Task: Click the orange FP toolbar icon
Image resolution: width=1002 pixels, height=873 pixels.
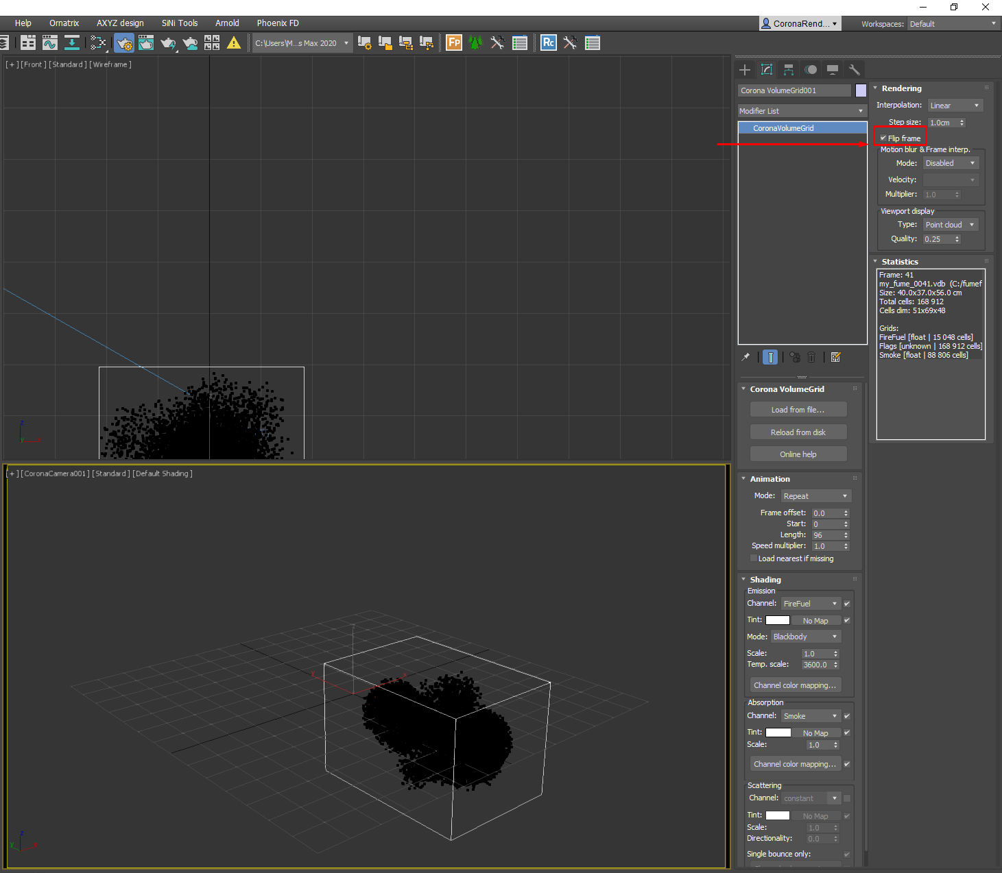Action: pyautogui.click(x=454, y=43)
